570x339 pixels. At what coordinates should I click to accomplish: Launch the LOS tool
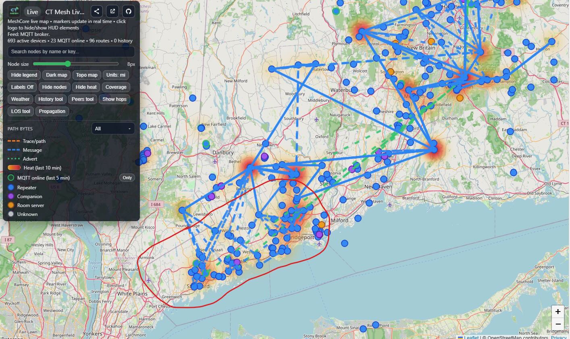(21, 111)
